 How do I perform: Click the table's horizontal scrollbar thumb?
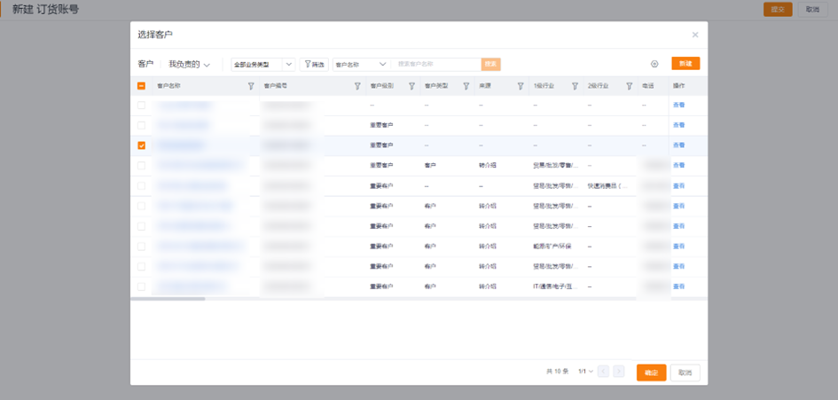tap(168, 299)
